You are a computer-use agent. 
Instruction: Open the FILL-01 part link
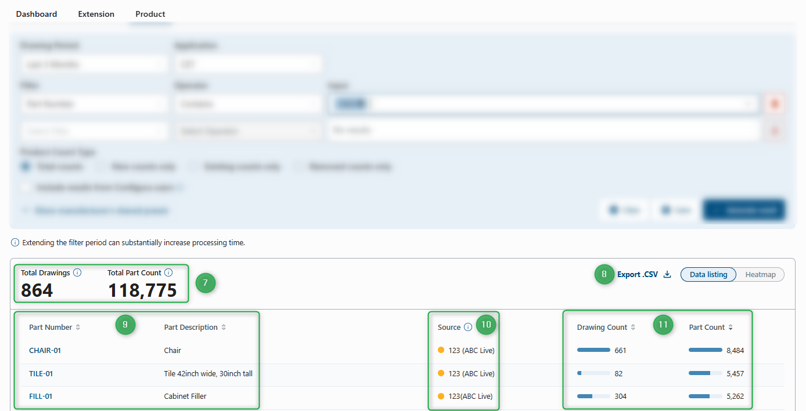pyautogui.click(x=41, y=397)
